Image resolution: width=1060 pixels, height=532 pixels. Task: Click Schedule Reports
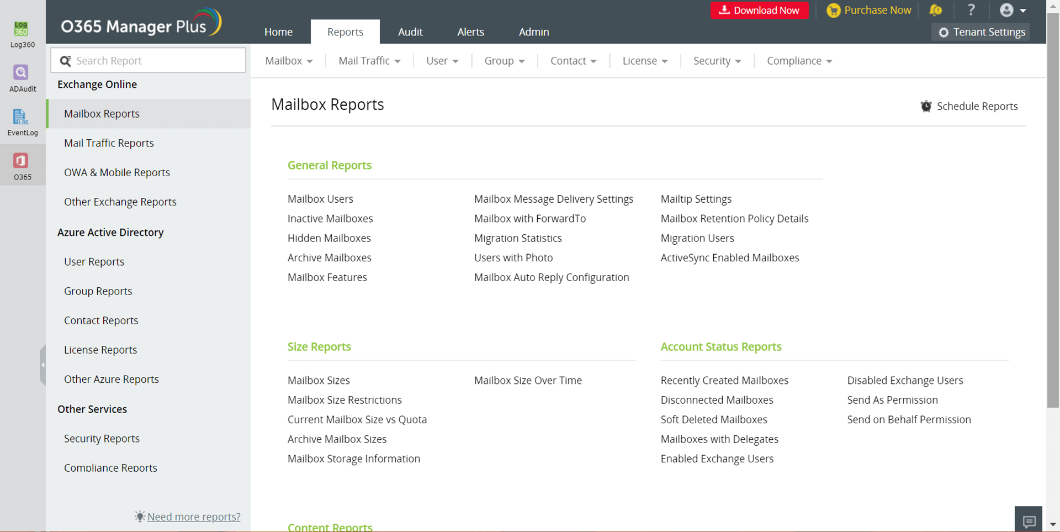[969, 106]
